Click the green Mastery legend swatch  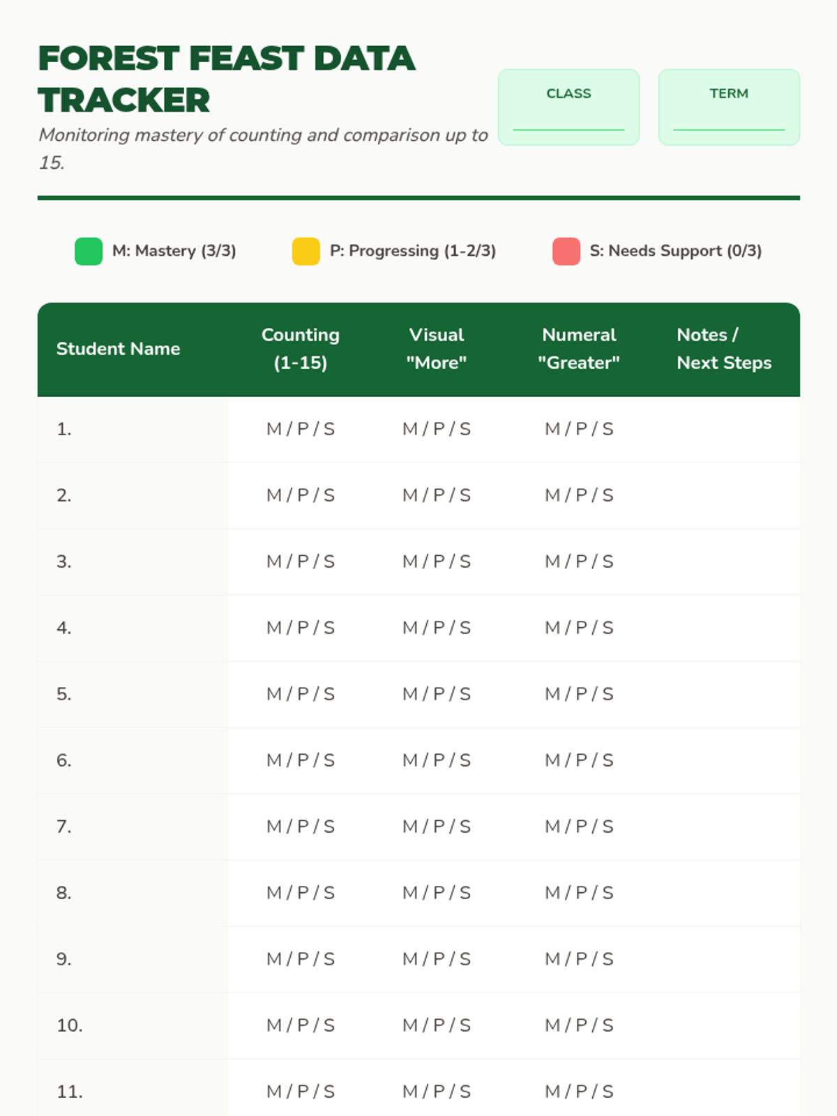[x=89, y=251]
